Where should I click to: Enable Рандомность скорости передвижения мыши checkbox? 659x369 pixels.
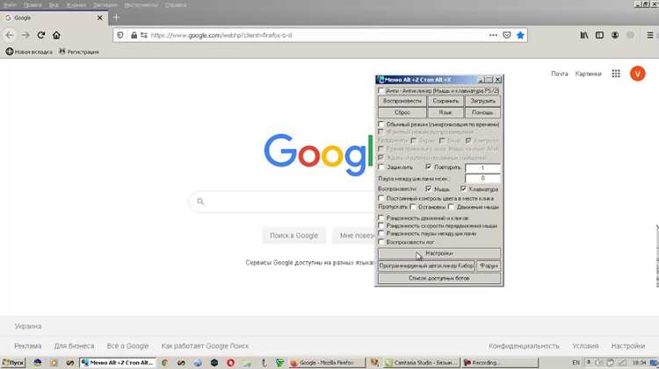point(380,225)
